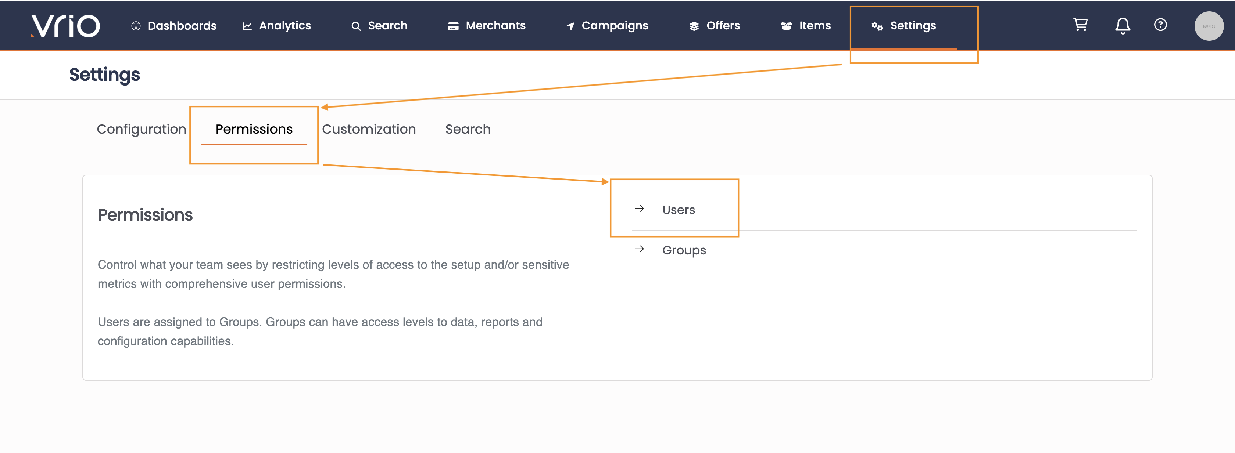Click arrow icon beside Users
Viewport: 1235px width, 453px height.
[639, 209]
